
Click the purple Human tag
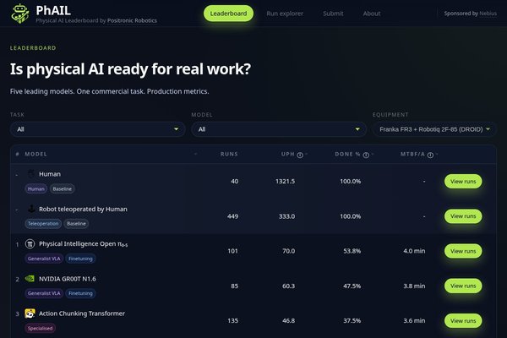(x=35, y=189)
